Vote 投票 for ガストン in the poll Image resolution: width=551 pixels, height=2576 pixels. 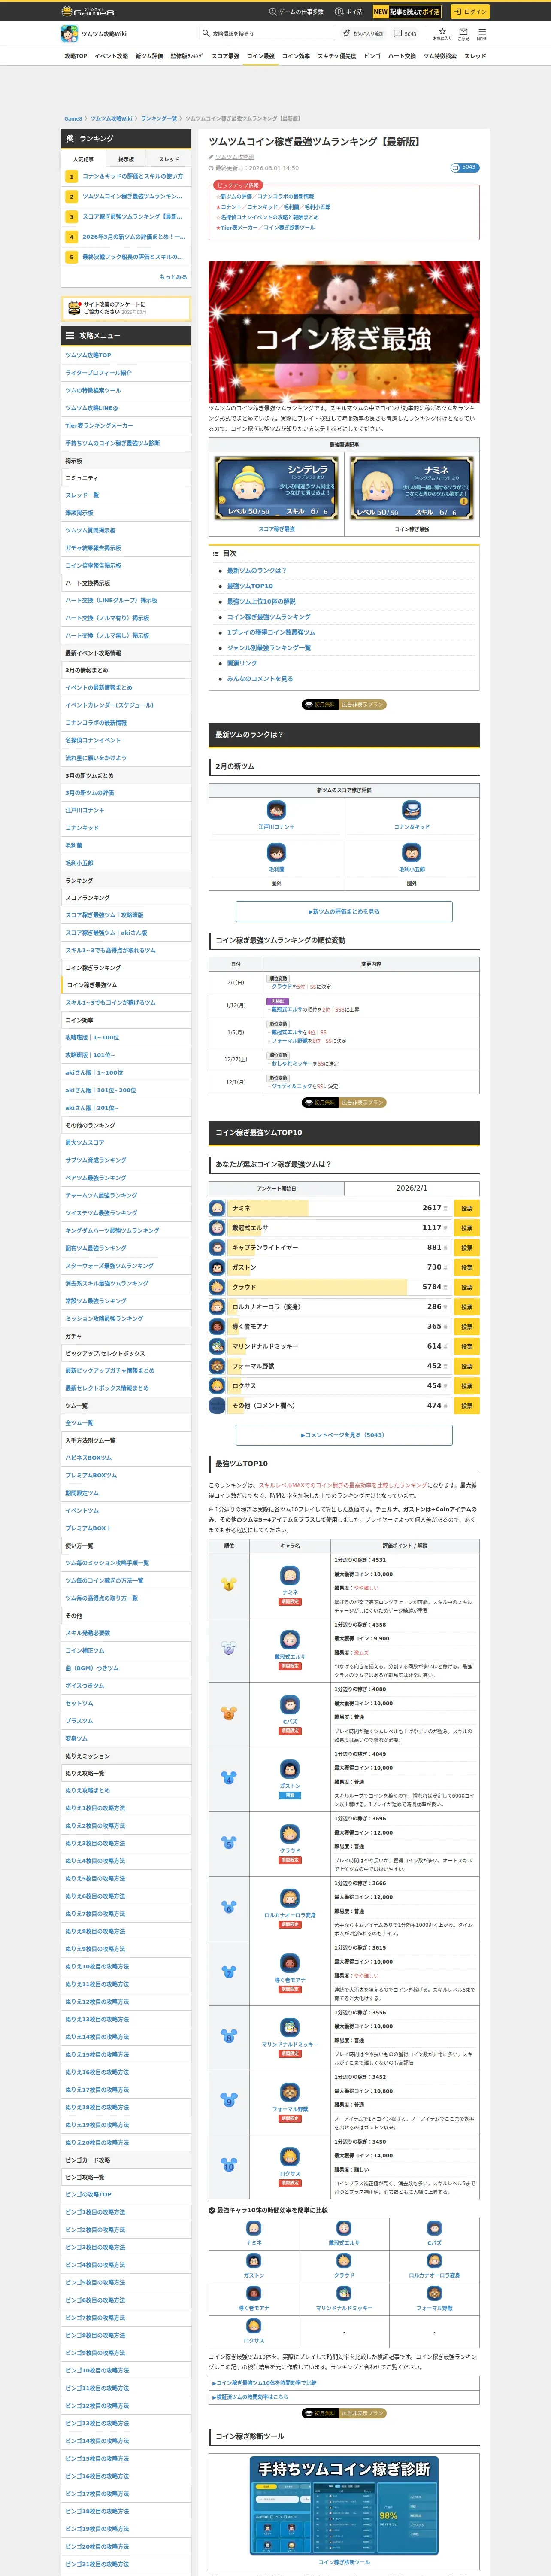point(466,1267)
